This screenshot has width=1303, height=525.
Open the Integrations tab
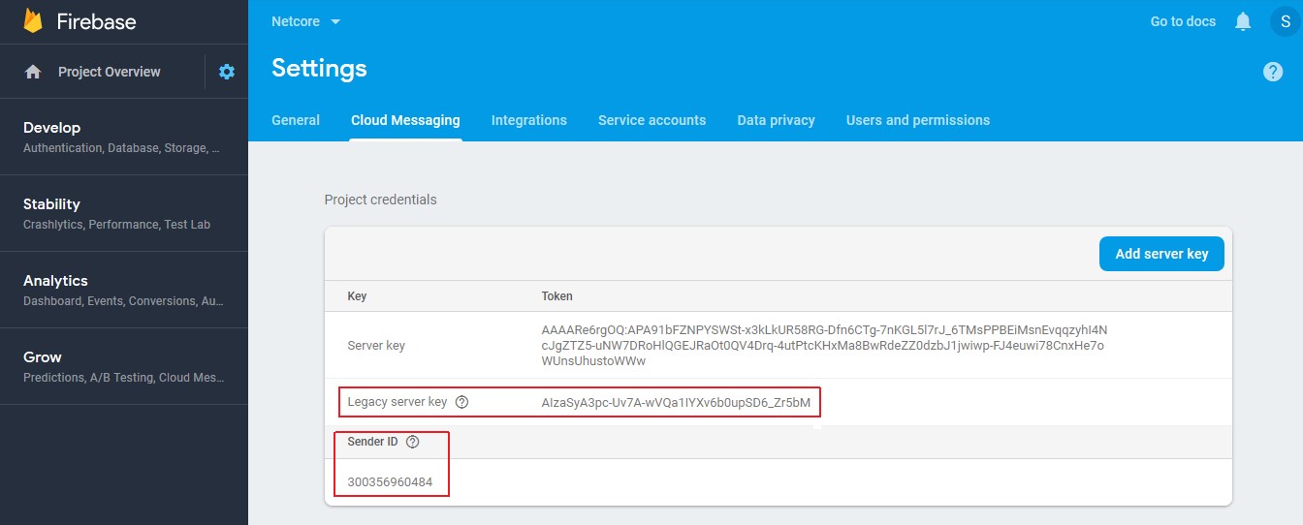click(x=529, y=120)
